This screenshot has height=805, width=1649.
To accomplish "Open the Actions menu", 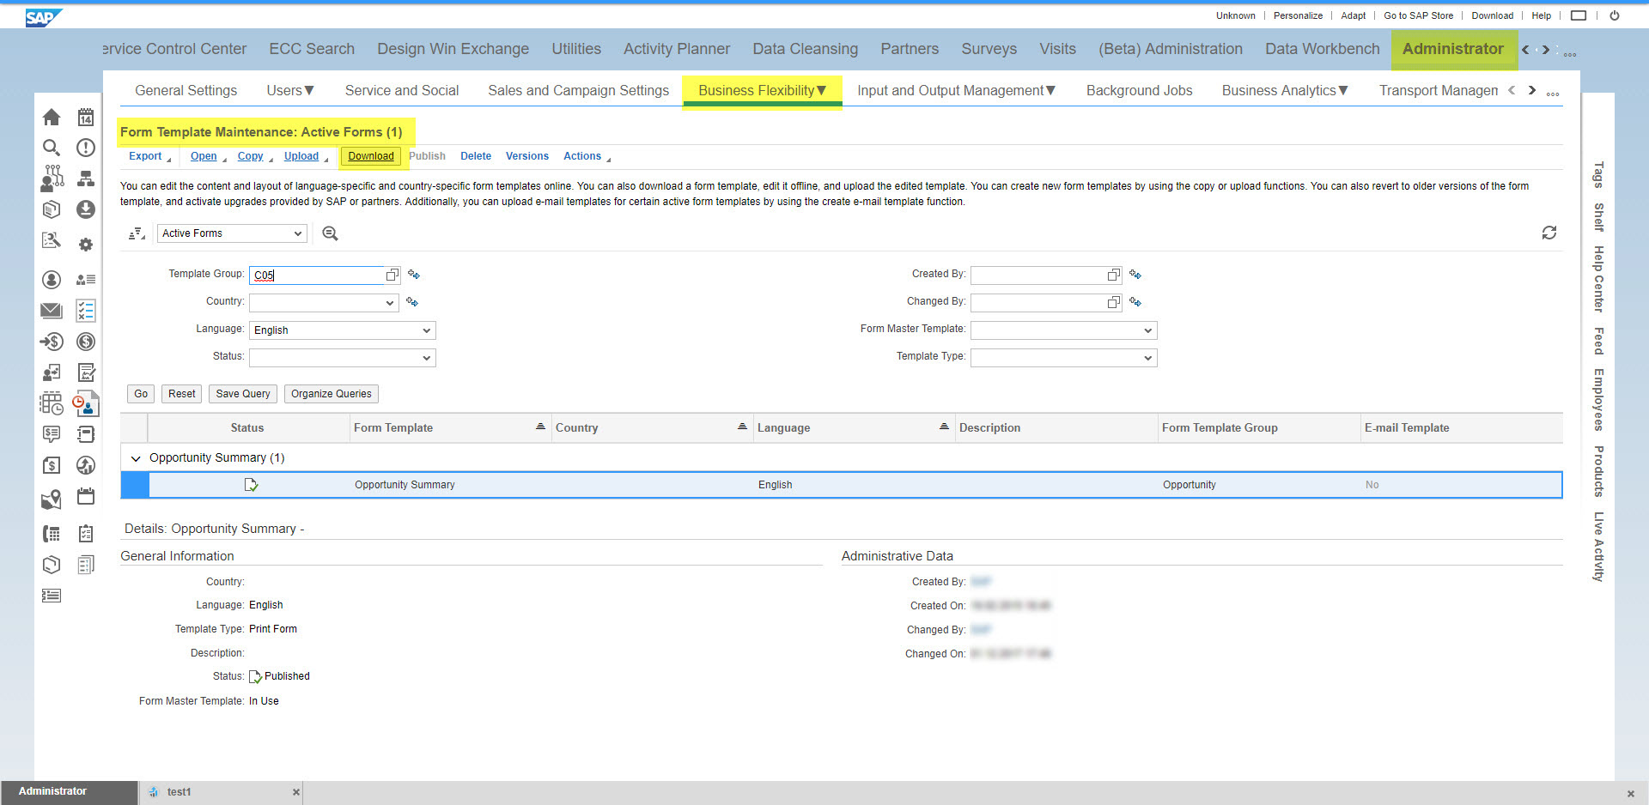I will coord(587,156).
